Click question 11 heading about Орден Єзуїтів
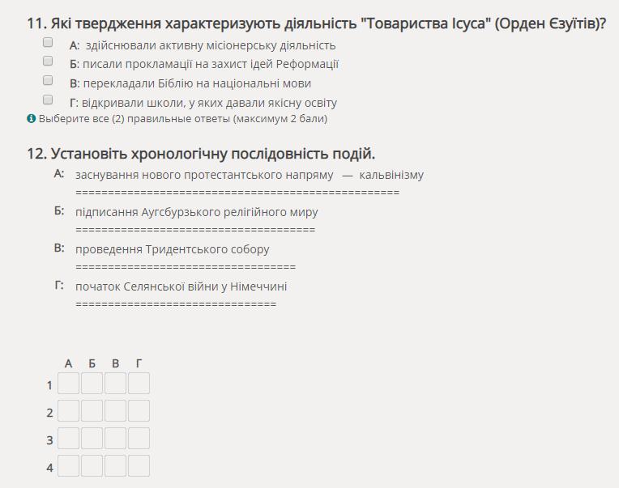619x488 pixels. (317, 23)
